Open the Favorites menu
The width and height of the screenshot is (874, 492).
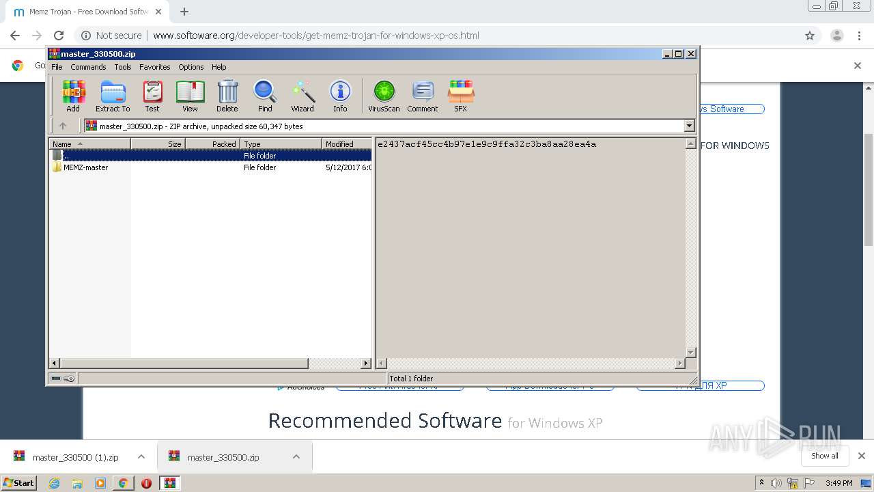[x=155, y=67]
